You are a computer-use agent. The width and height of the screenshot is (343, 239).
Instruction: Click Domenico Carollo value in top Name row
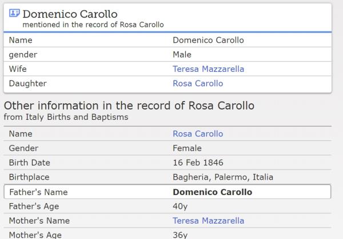(208, 40)
